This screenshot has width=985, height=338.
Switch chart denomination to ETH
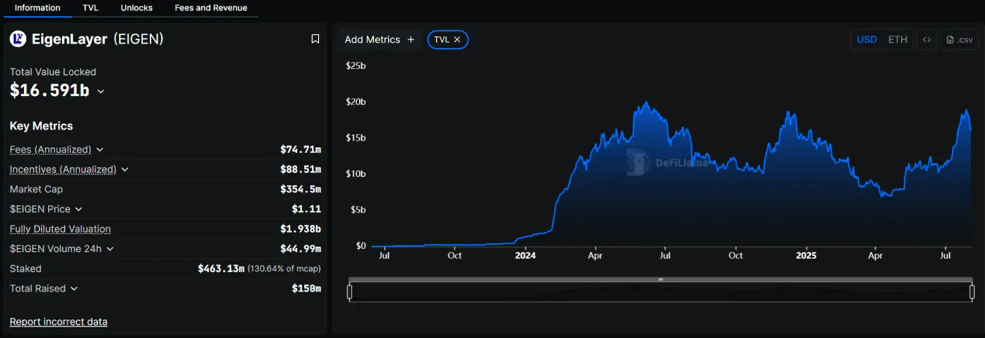click(897, 40)
